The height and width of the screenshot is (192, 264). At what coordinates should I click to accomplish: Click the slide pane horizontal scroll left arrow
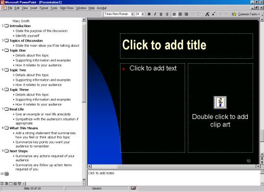pos(90,167)
